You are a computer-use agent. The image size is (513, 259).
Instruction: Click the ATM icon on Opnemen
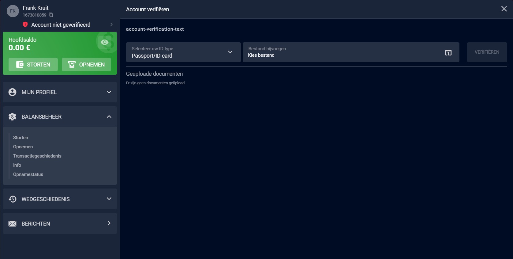tap(72, 65)
